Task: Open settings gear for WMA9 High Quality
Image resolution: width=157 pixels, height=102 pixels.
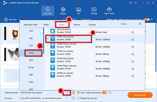Action: 133,40
